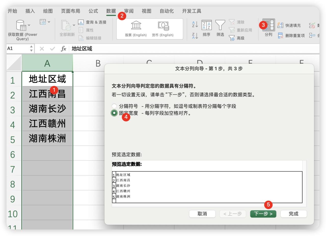This screenshot has height=236, width=326.
Task: Click the 下一步 > button
Action: point(263,214)
